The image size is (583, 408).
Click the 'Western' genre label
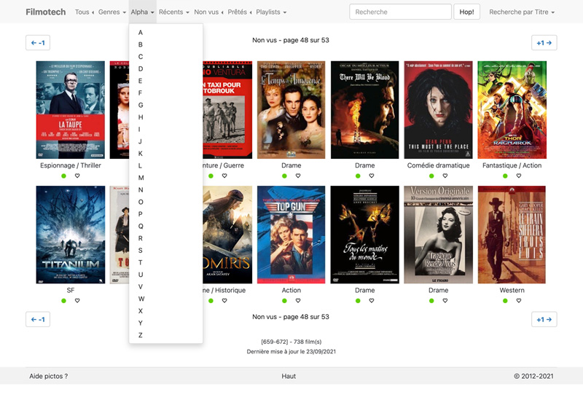pyautogui.click(x=512, y=290)
